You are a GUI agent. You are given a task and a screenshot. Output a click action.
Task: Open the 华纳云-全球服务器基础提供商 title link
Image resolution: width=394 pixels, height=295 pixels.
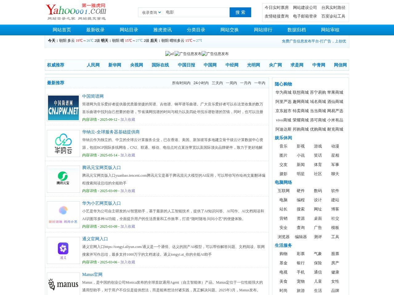pos(111,132)
